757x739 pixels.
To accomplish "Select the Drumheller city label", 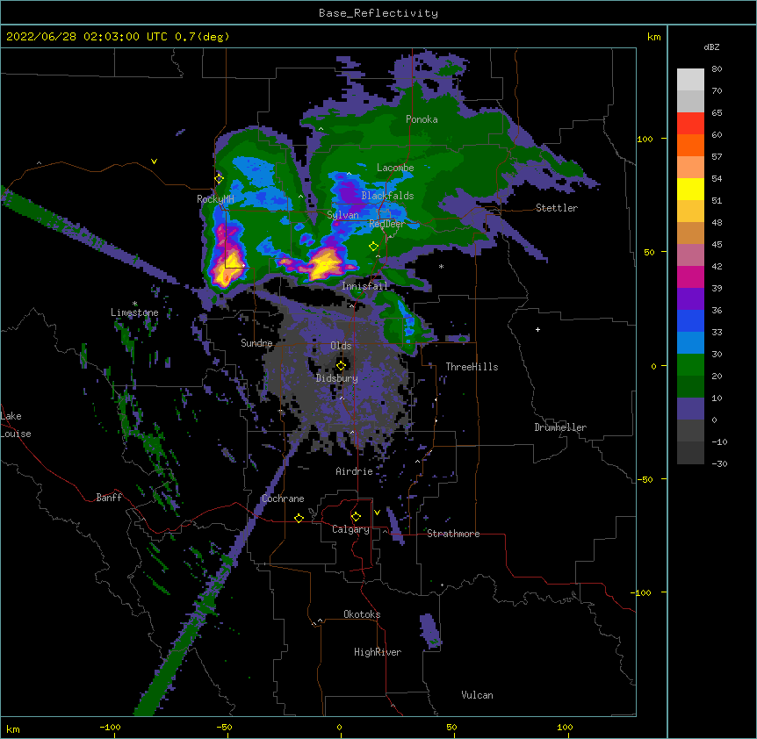I will point(560,427).
